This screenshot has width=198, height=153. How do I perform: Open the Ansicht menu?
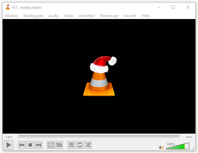(130, 16)
